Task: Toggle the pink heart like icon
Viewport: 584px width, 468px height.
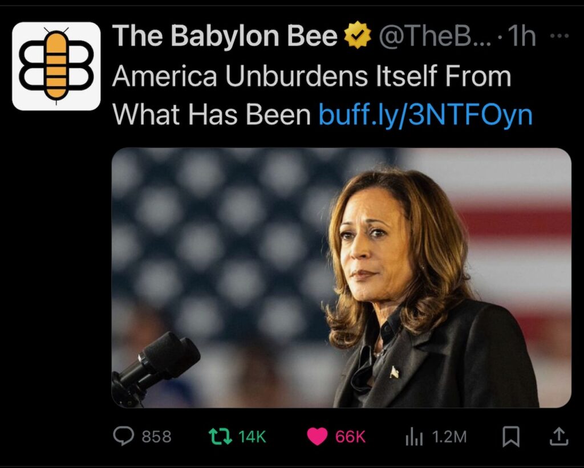Action: click(x=317, y=436)
